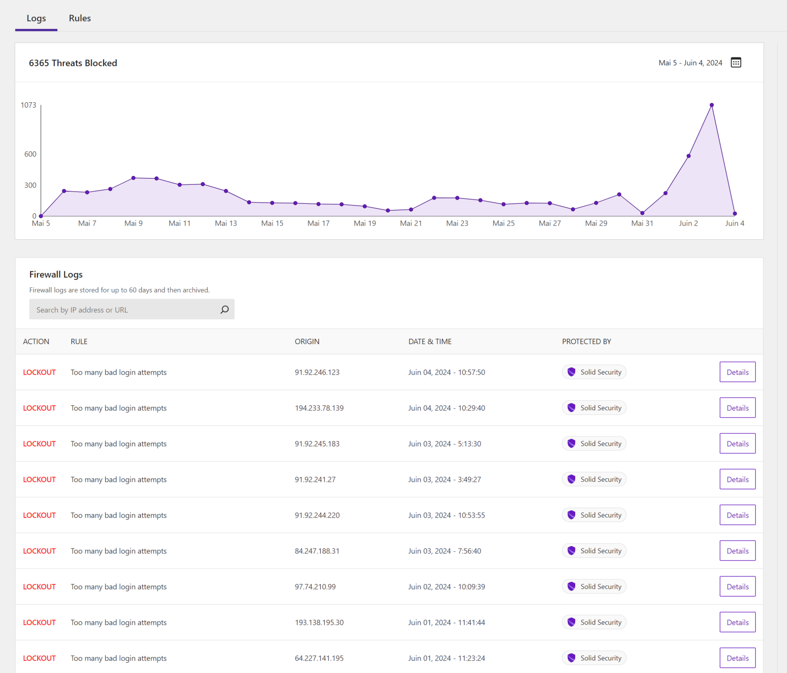Click shield icon in first log row
This screenshot has height=673, width=787.
pos(571,372)
